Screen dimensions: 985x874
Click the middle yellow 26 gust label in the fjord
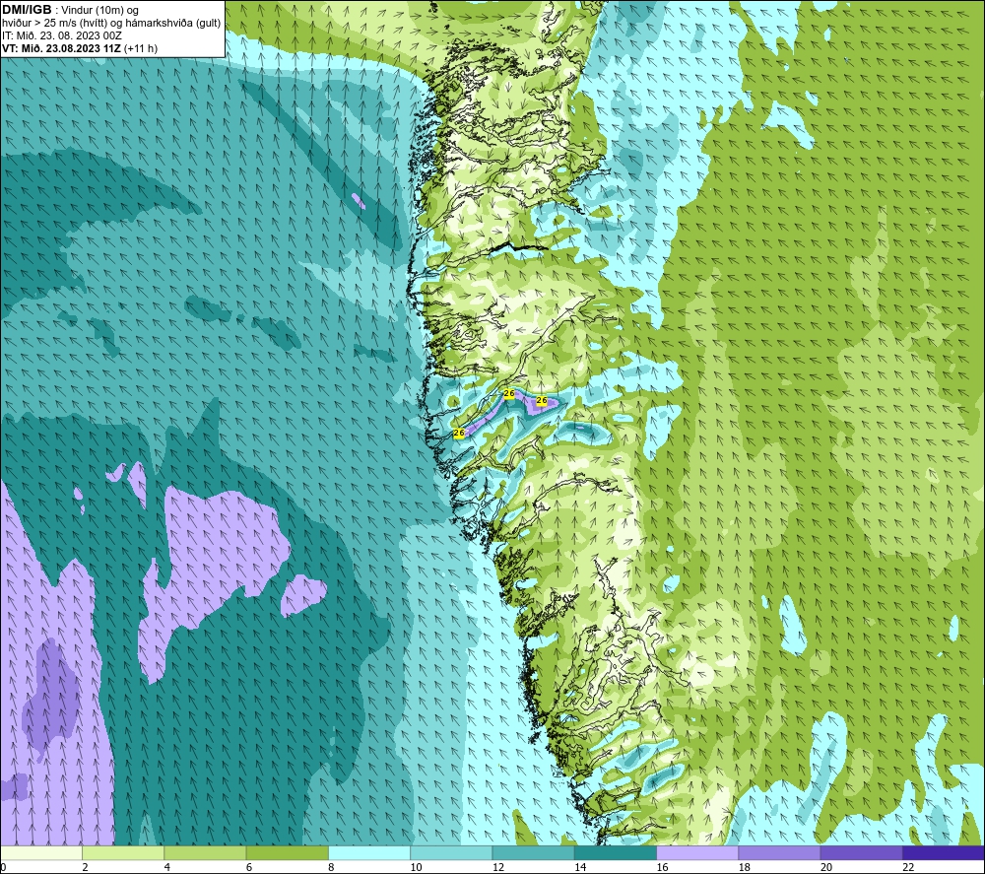coord(509,394)
